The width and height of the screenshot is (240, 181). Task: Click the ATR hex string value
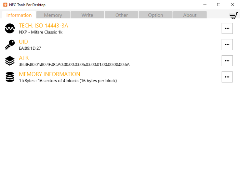tap(74, 65)
